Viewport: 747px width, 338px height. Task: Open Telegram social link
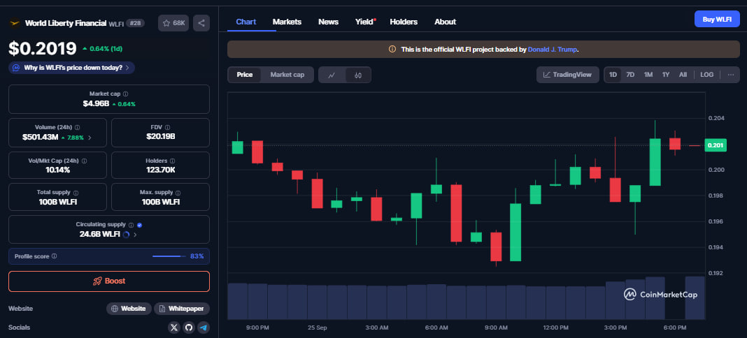(204, 328)
